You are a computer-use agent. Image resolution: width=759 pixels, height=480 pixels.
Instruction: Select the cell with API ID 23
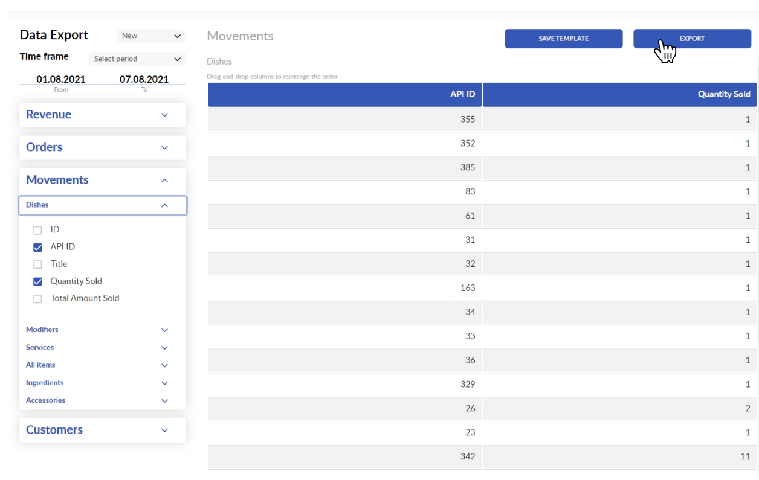point(344,432)
